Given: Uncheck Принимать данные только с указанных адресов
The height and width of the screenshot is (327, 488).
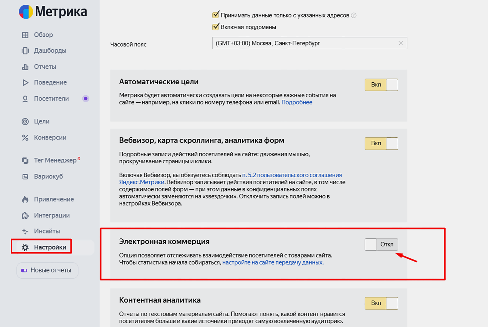Looking at the screenshot, I should point(216,15).
